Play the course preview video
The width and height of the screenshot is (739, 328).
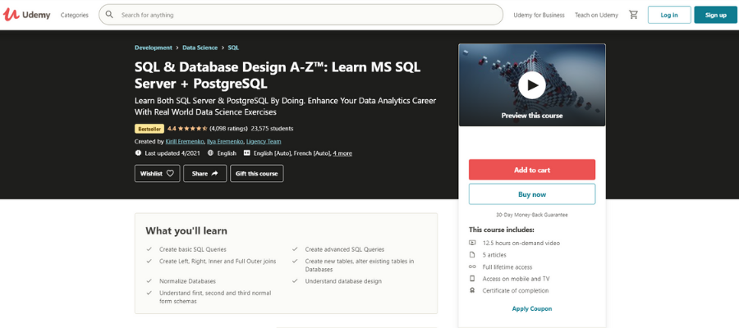coord(531,85)
